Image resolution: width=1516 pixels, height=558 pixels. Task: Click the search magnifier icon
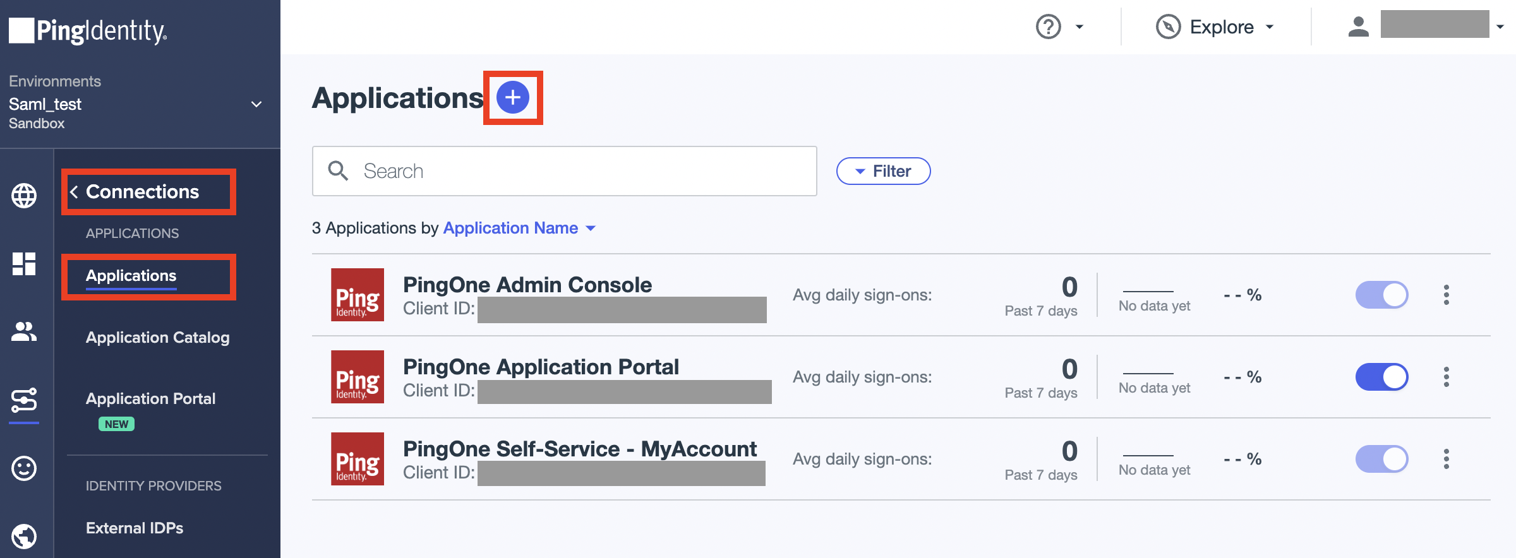tap(338, 171)
